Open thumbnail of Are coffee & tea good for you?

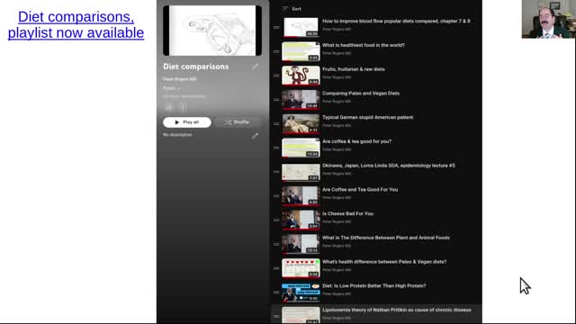301,148
